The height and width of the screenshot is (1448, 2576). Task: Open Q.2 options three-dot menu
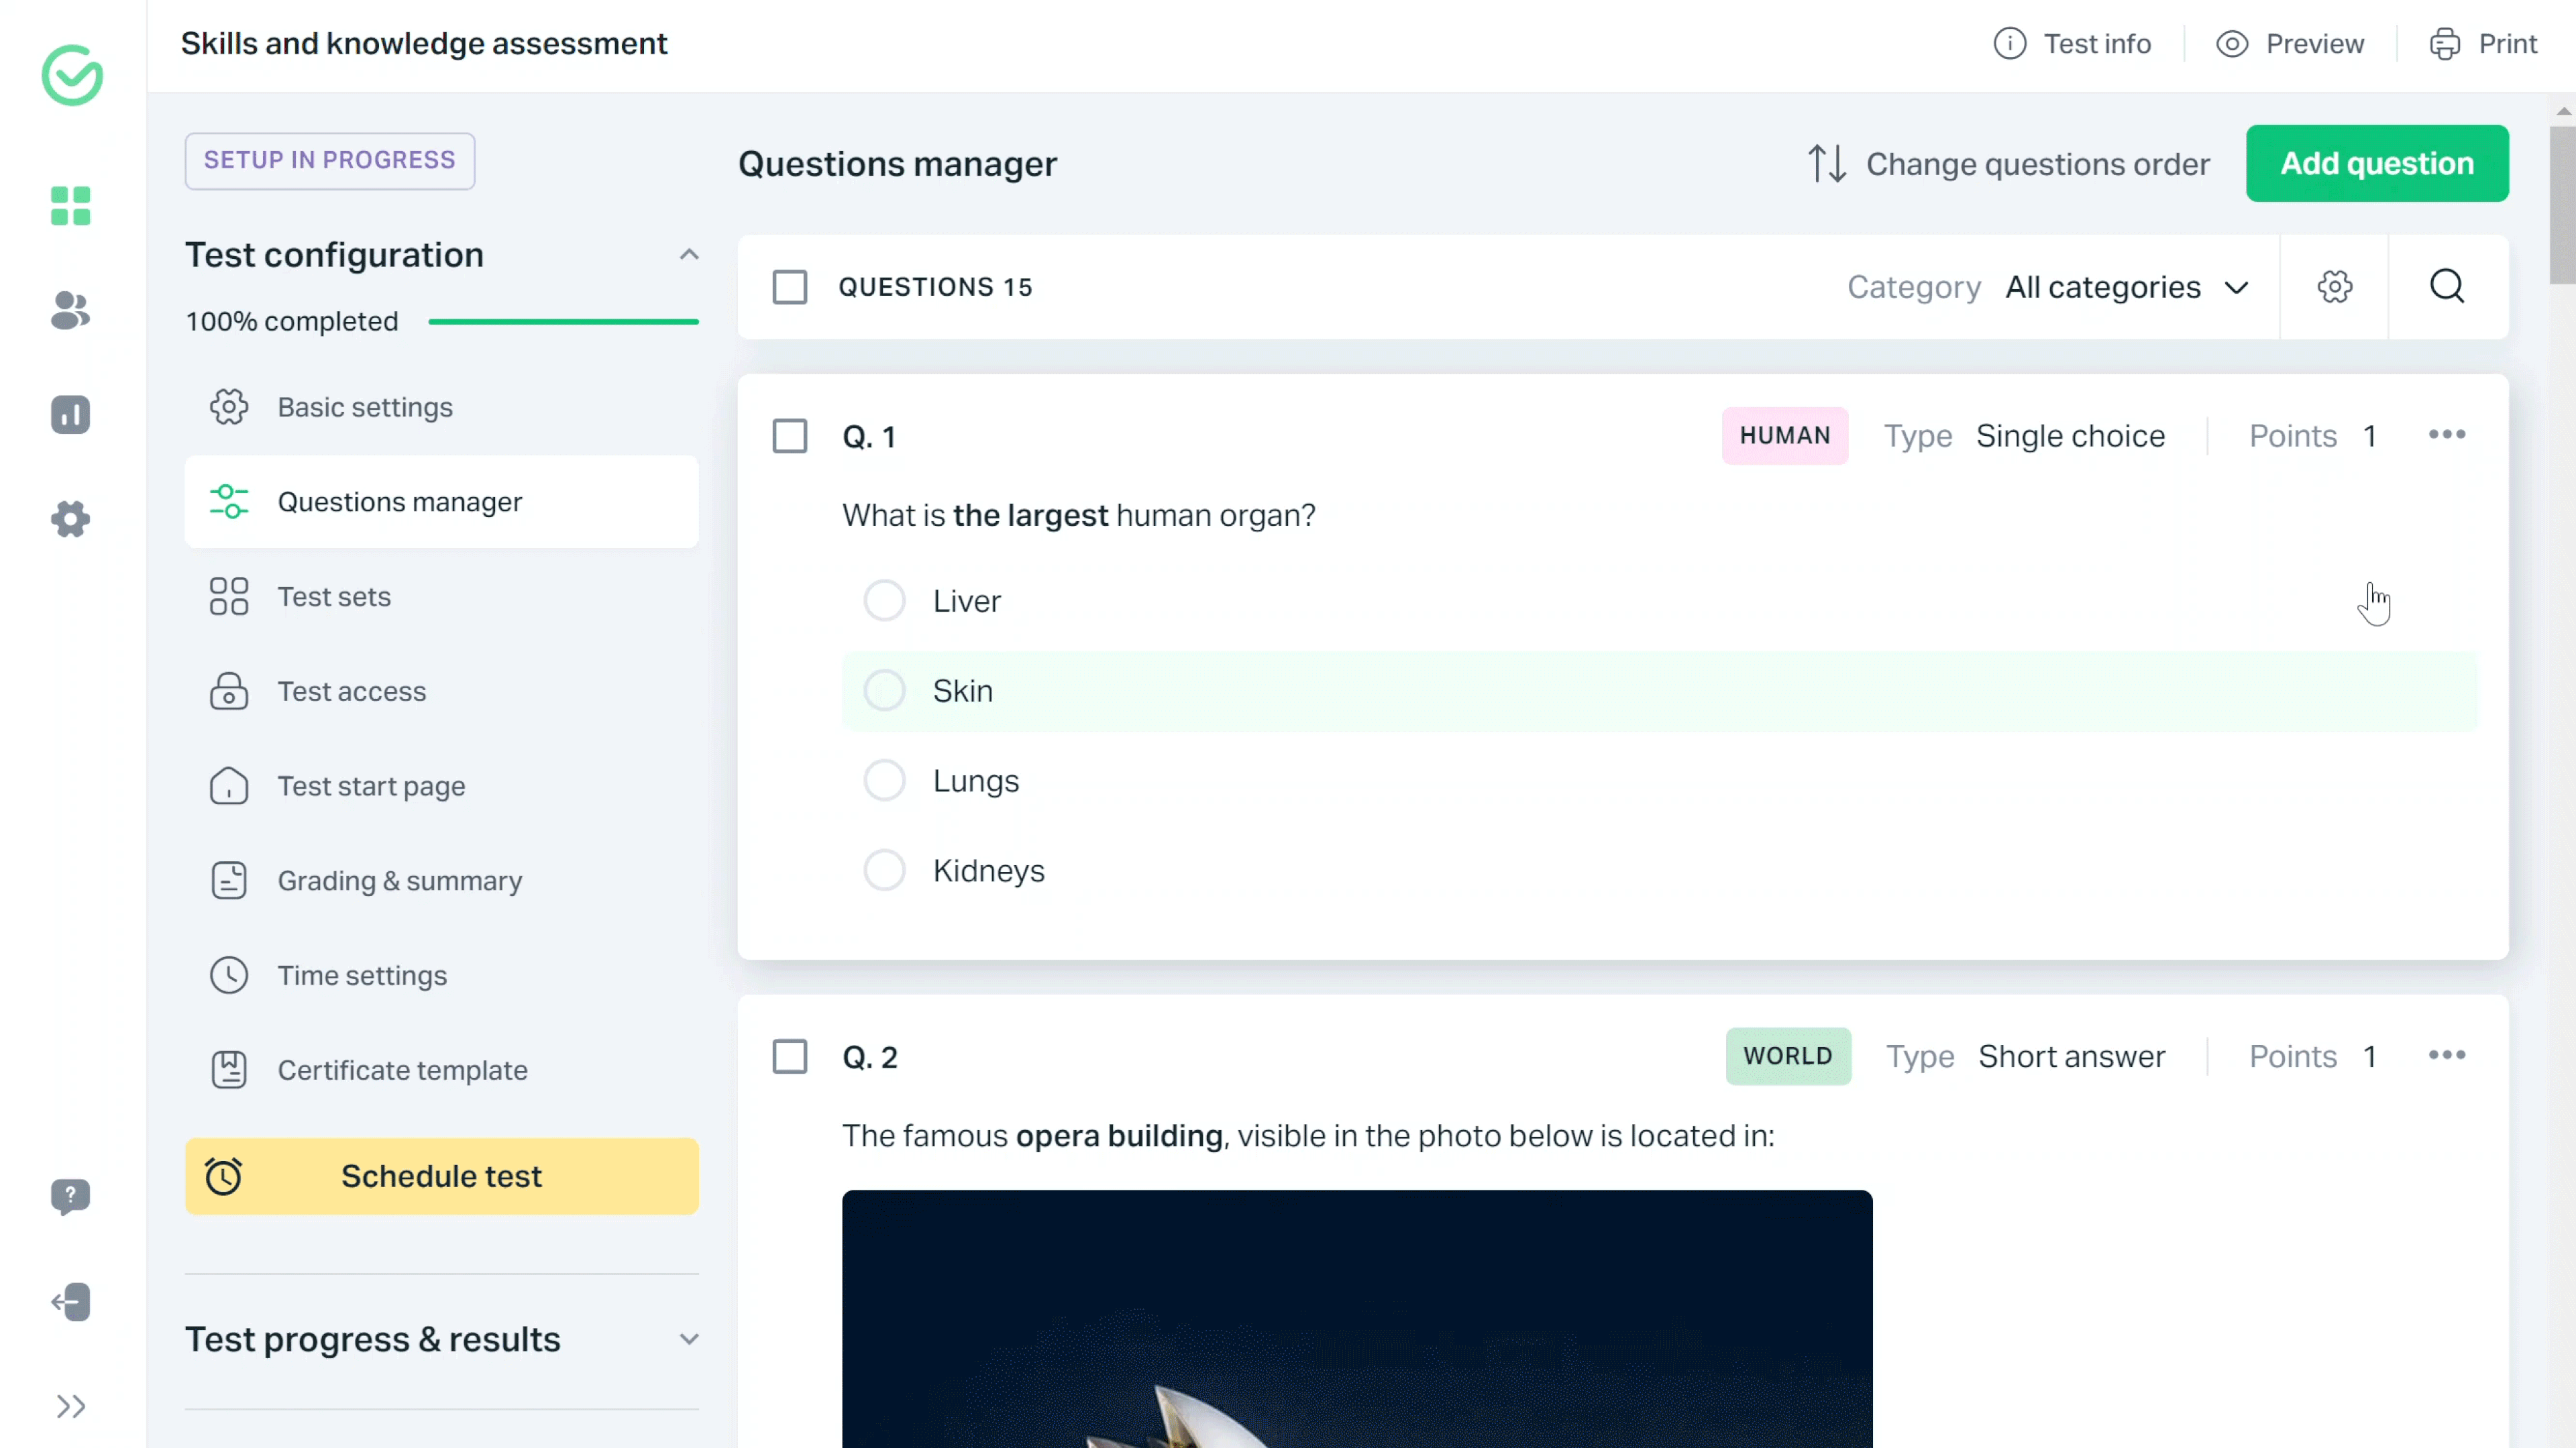pyautogui.click(x=2447, y=1056)
